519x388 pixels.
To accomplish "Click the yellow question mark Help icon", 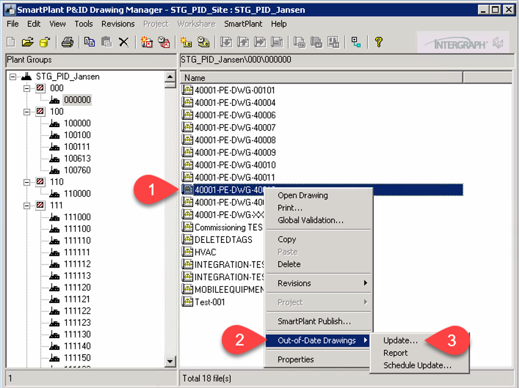I will [378, 42].
